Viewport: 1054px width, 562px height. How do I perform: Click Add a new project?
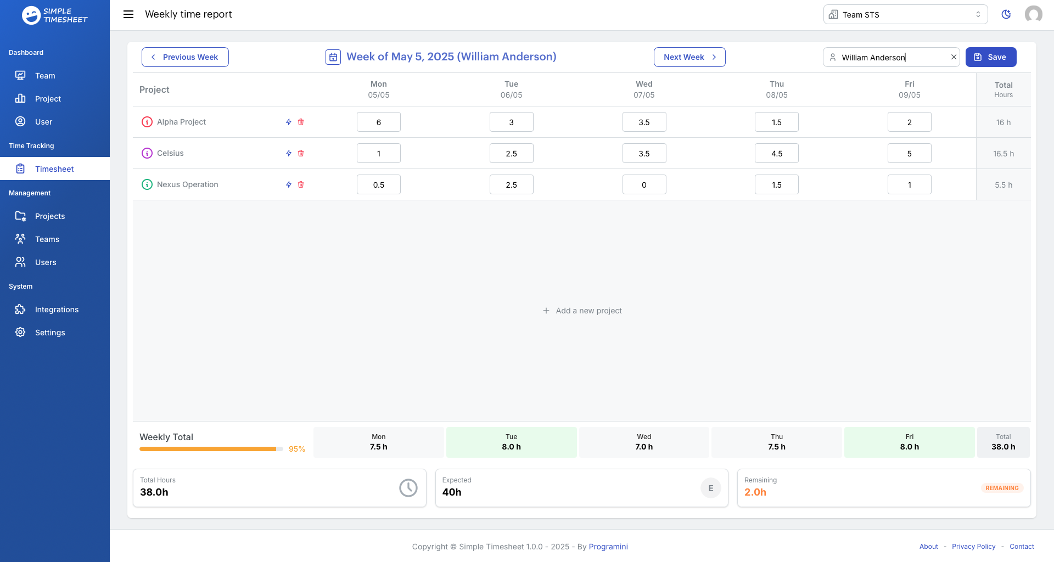[582, 311]
